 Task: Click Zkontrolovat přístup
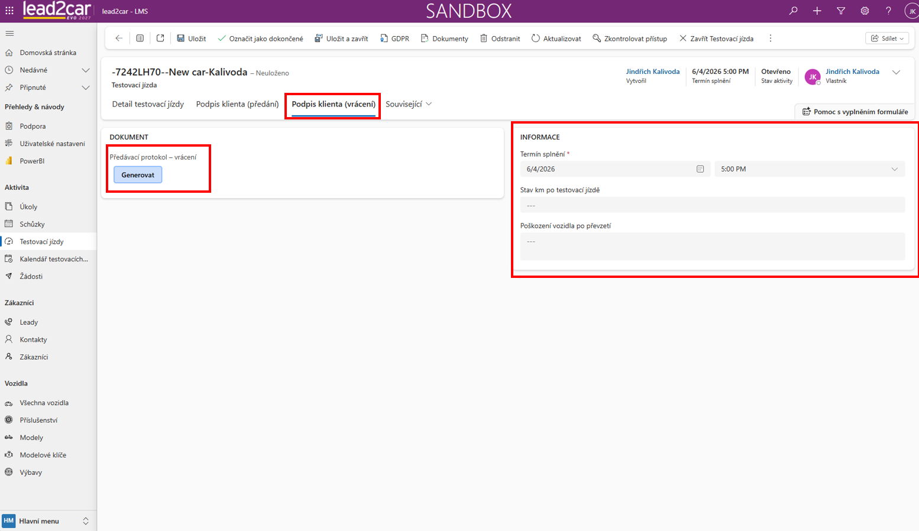[x=630, y=38]
